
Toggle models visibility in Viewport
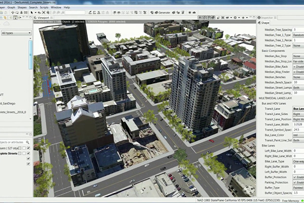[213, 18]
